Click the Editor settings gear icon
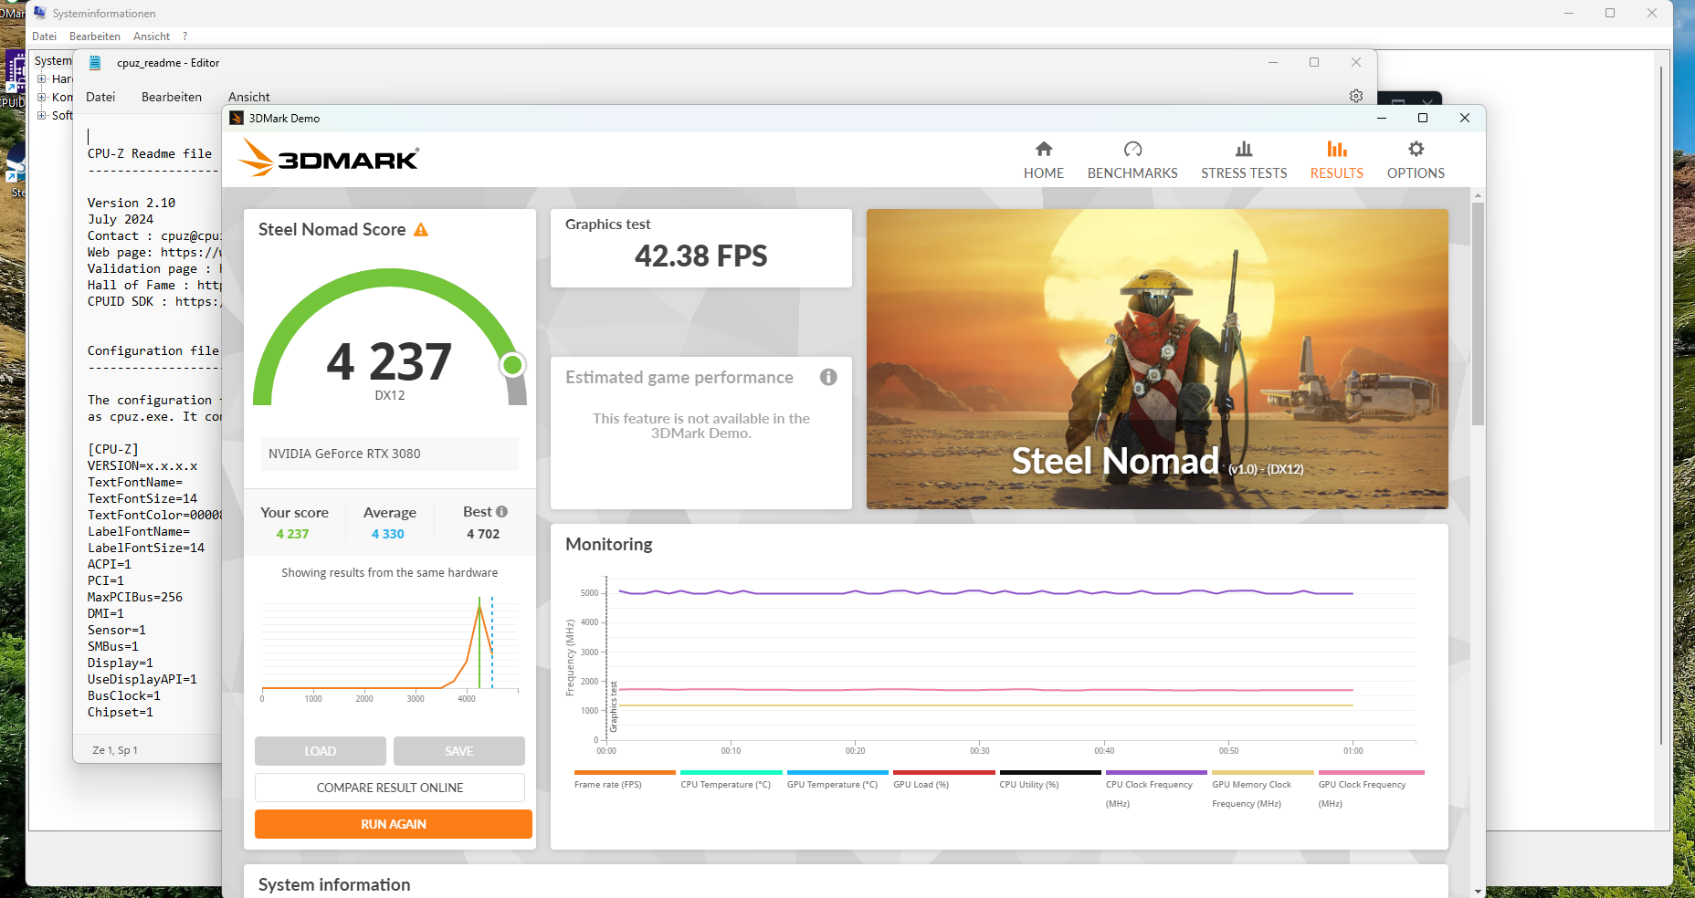This screenshot has width=1695, height=898. (1356, 96)
